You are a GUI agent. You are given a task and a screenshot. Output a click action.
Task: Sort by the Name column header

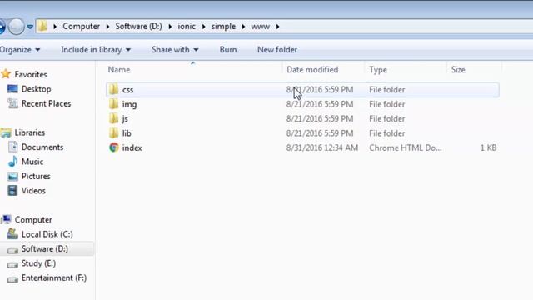coord(119,70)
